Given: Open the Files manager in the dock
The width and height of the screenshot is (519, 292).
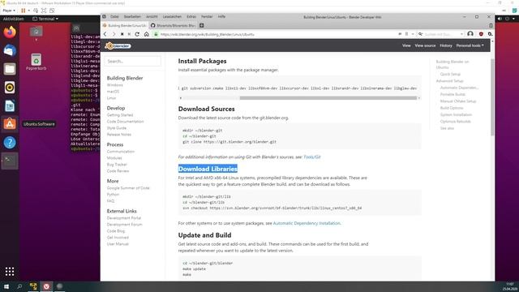Looking at the screenshot, I should [x=10, y=69].
